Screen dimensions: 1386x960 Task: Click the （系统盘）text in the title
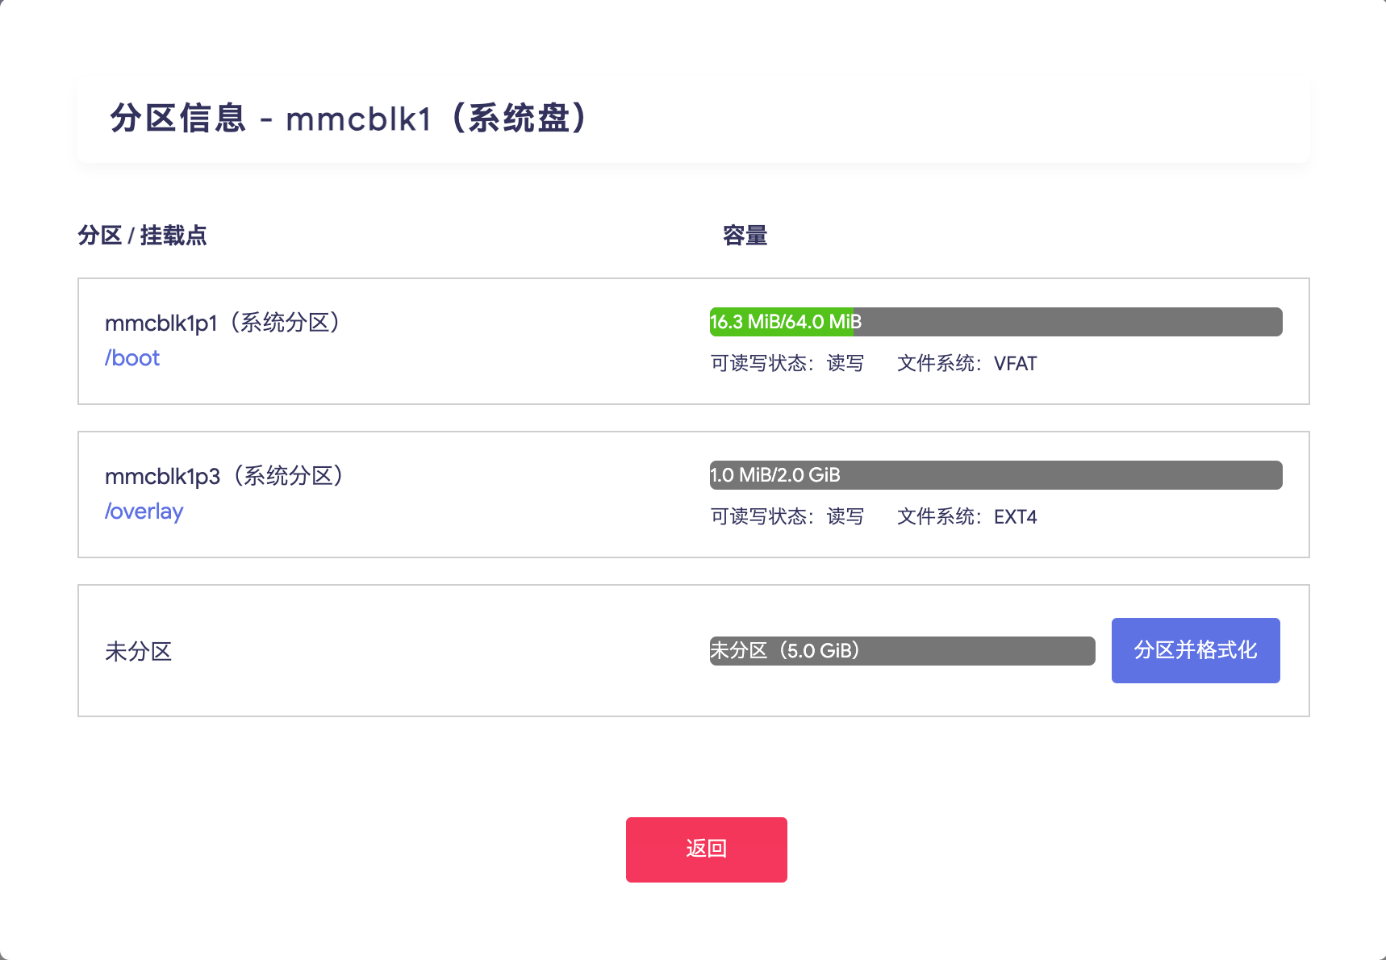click(x=519, y=119)
